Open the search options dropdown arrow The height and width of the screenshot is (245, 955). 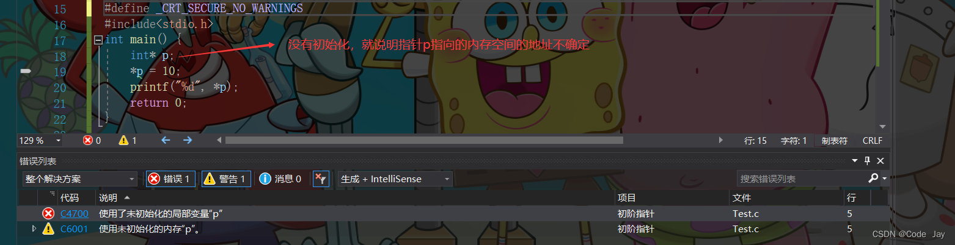point(884,179)
